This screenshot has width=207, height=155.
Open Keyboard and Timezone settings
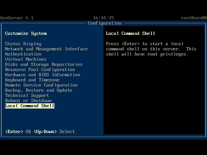[32, 80]
